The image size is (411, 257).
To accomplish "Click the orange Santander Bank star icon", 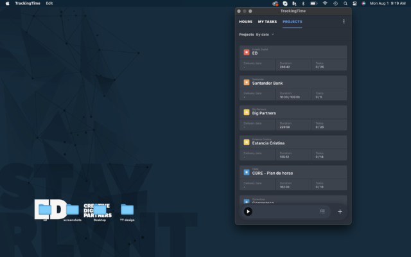I will [x=247, y=82].
